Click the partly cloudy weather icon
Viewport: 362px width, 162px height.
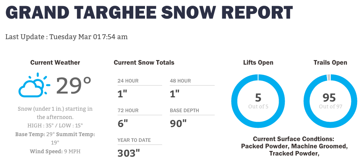pos(34,85)
